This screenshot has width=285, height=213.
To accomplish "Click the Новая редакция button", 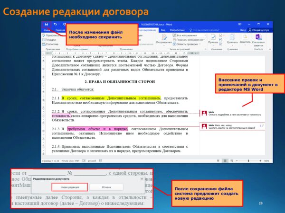I will click(x=73, y=187).
